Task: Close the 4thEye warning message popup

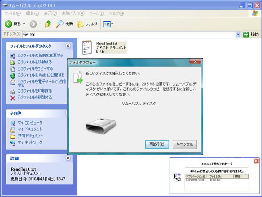Action: [x=256, y=161]
